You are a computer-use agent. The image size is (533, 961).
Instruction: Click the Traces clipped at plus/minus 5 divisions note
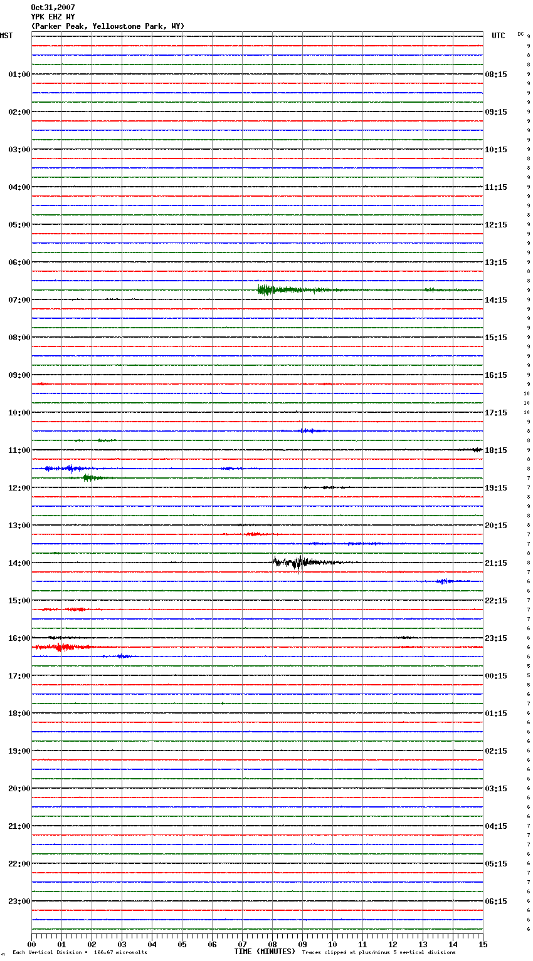[379, 952]
